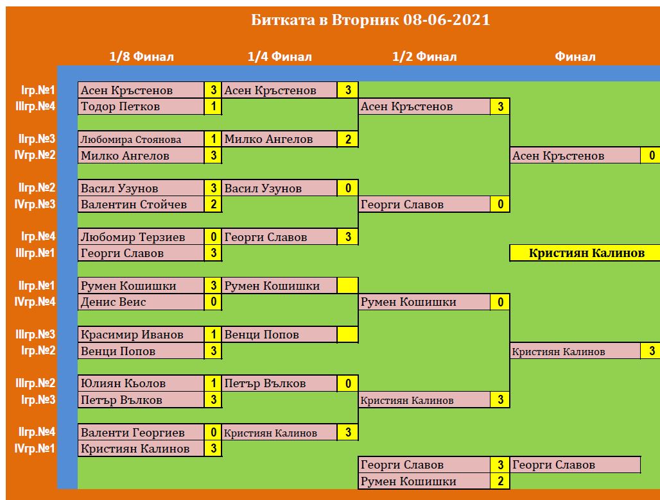Click the score 0 next to finalist 'Асен Кръстенов'

point(650,155)
